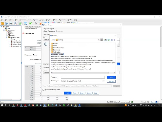This screenshot has width=162, height=122.
Task: Select the SSSH folder
Action: tap(54, 46)
